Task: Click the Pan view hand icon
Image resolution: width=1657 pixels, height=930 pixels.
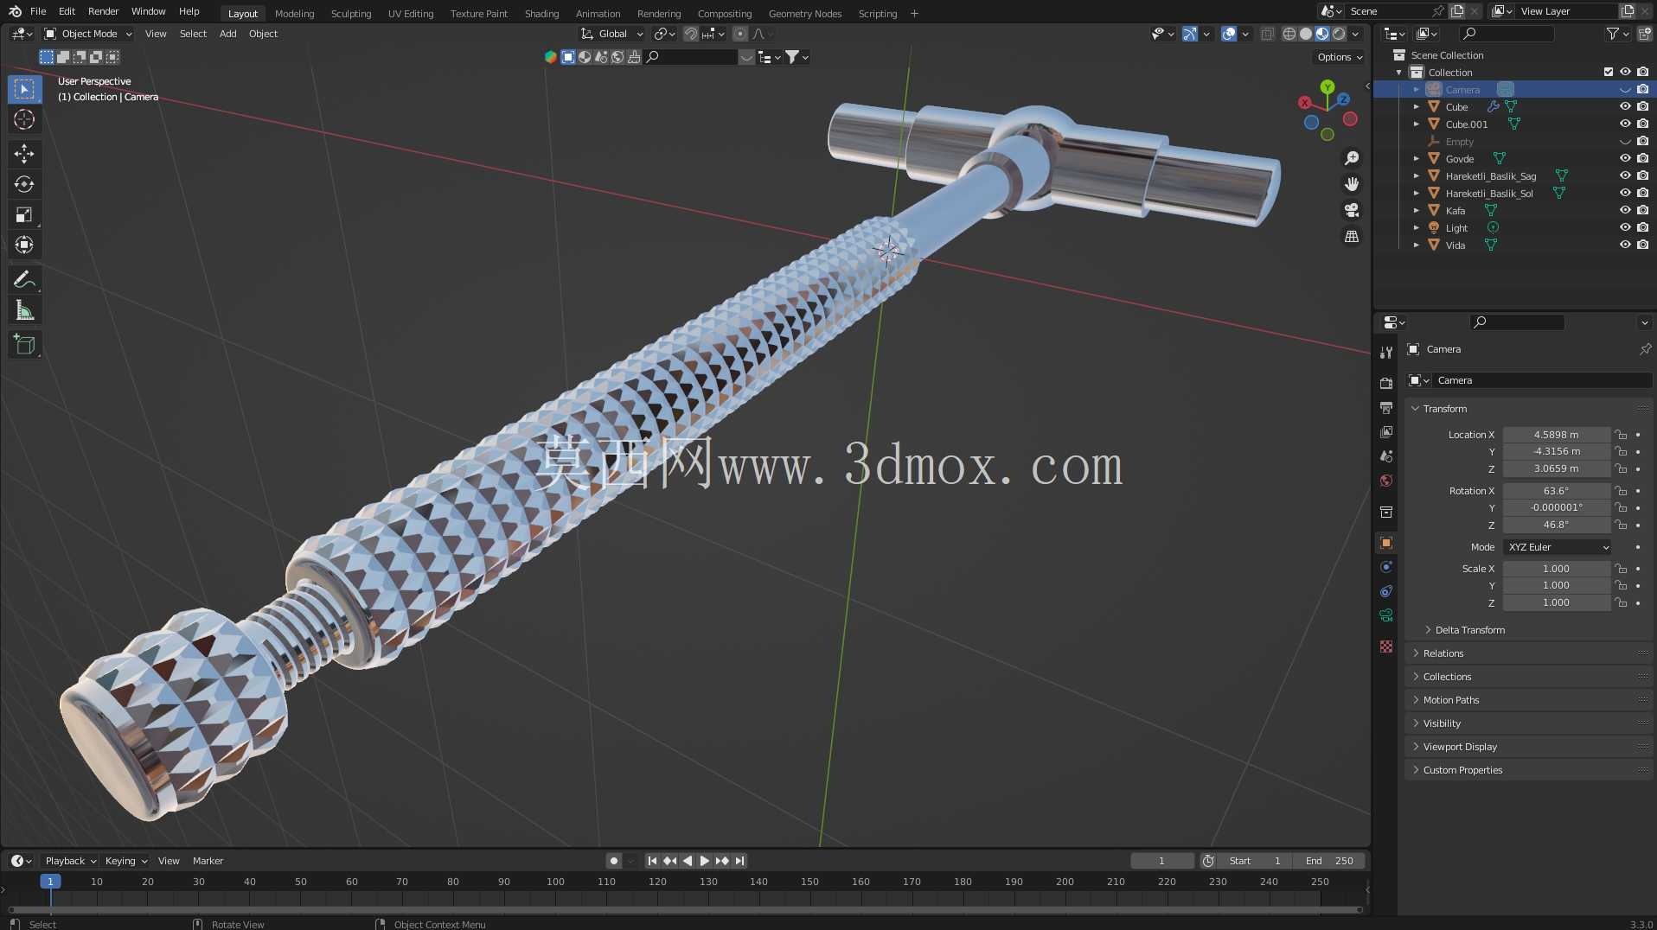Action: (1352, 184)
